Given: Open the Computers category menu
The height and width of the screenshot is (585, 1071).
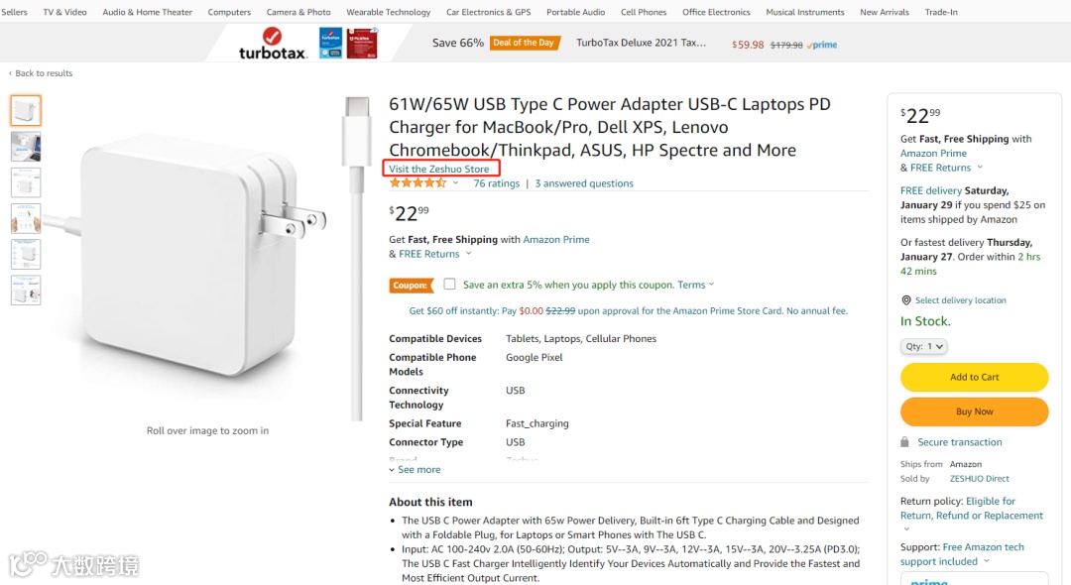Looking at the screenshot, I should [229, 13].
